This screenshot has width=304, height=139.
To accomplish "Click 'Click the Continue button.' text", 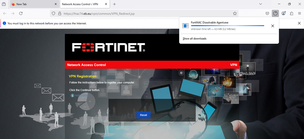I will [x=85, y=90].
